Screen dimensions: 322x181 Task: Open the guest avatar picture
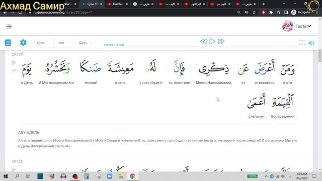[x=287, y=26]
